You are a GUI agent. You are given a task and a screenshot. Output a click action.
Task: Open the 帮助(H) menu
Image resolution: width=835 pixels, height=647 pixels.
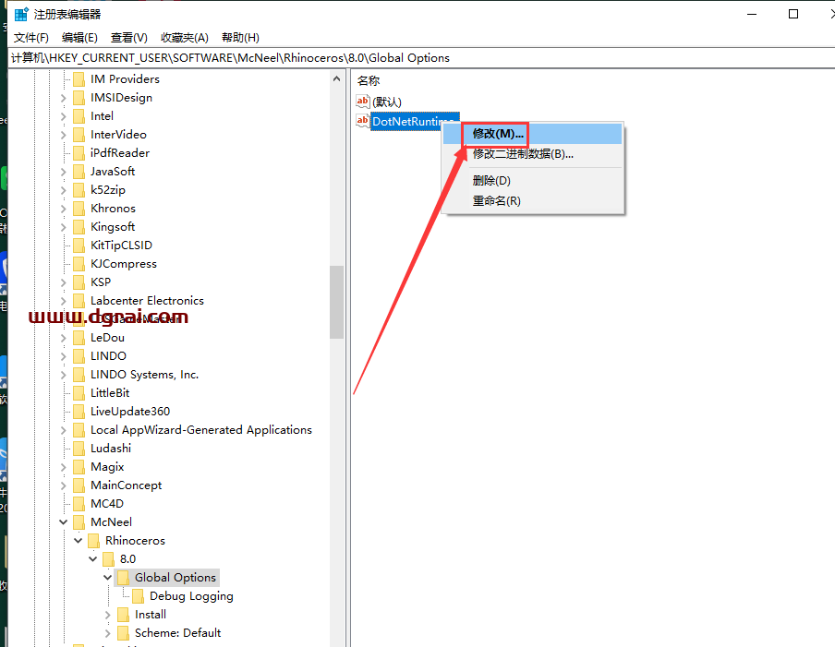coord(240,38)
